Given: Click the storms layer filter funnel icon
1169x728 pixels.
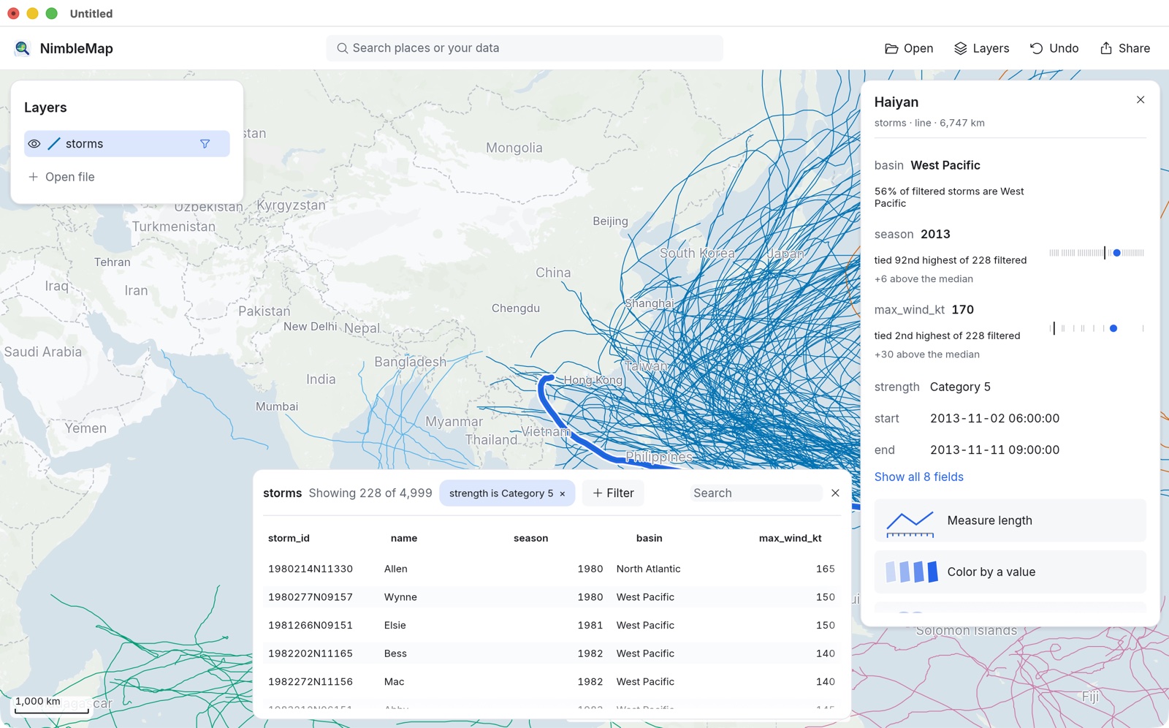Looking at the screenshot, I should pyautogui.click(x=205, y=144).
